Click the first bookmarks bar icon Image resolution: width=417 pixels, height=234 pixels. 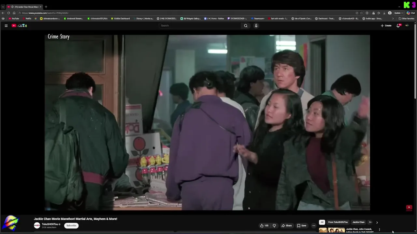3,19
